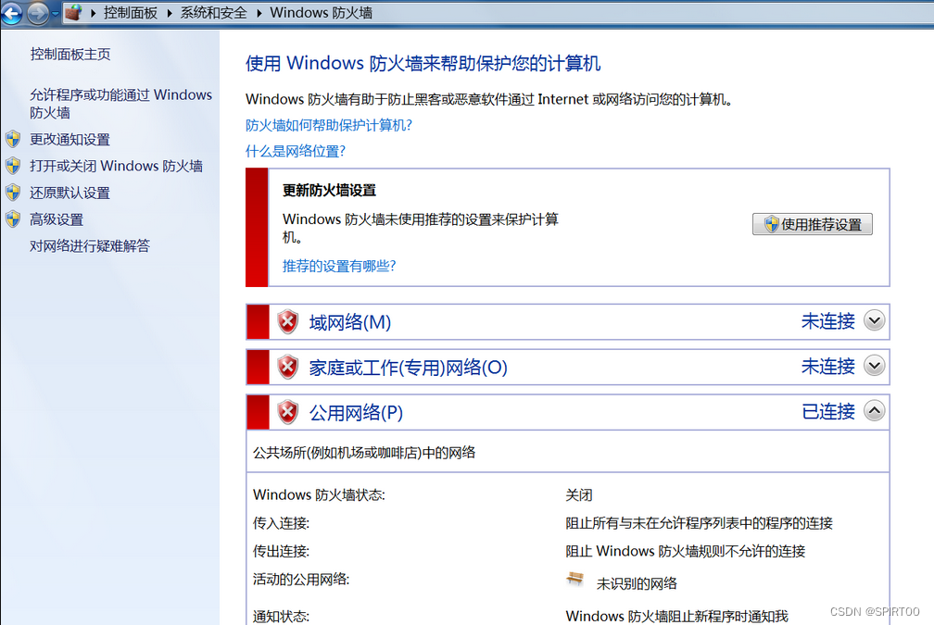
Task: Click red shield icon beside 域网络(M)
Action: click(287, 322)
